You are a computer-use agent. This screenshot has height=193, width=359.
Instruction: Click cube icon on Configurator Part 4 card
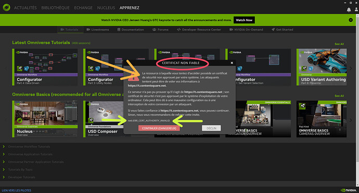[27, 68]
